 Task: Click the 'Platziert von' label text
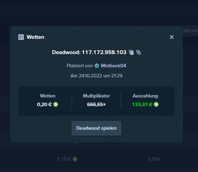[x=80, y=66]
